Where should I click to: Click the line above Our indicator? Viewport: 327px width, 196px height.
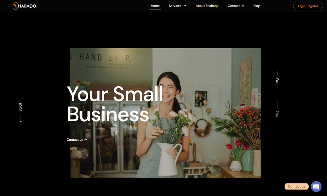[277, 105]
